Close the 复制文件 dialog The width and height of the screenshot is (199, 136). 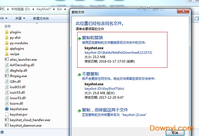click(183, 11)
